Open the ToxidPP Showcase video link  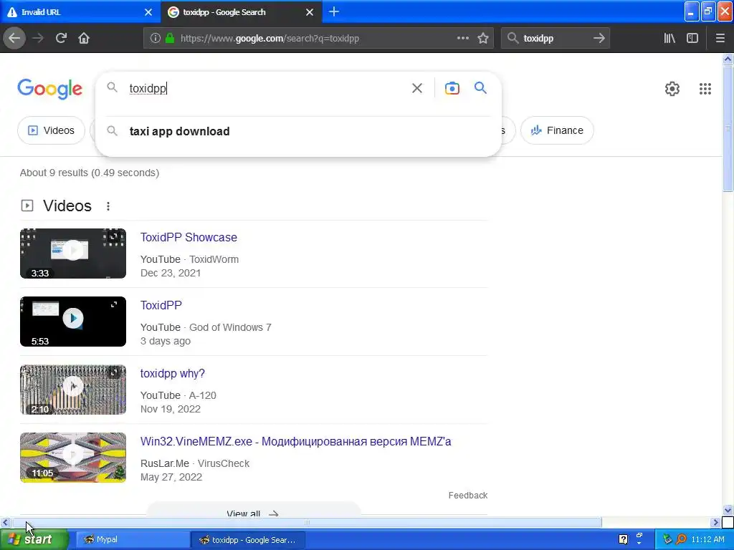[189, 237]
